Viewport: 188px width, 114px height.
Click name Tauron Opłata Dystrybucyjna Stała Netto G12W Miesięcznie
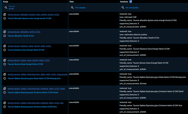click(34, 78)
